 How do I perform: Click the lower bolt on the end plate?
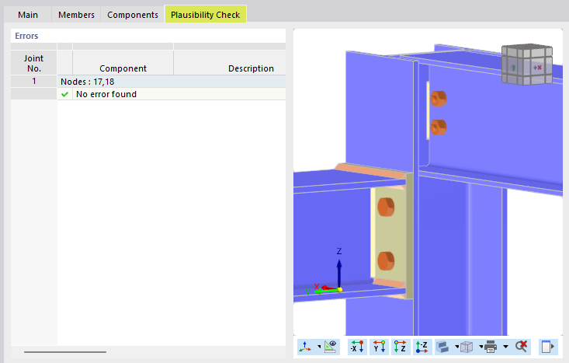coord(386,261)
